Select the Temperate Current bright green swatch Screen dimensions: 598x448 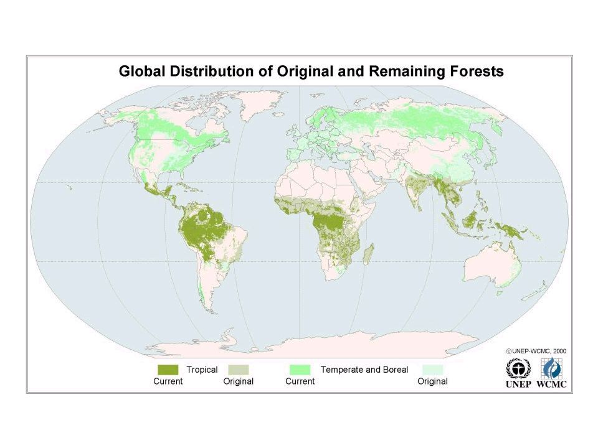(x=300, y=370)
